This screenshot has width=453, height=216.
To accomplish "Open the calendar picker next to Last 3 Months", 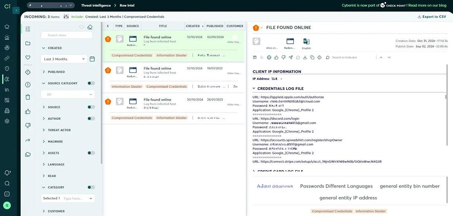I will 92,59.
